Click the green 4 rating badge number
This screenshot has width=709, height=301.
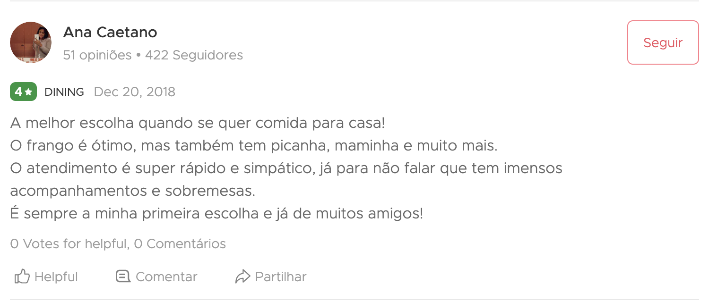[18, 92]
